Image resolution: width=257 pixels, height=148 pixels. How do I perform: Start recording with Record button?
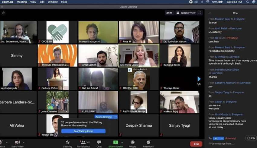point(132,143)
